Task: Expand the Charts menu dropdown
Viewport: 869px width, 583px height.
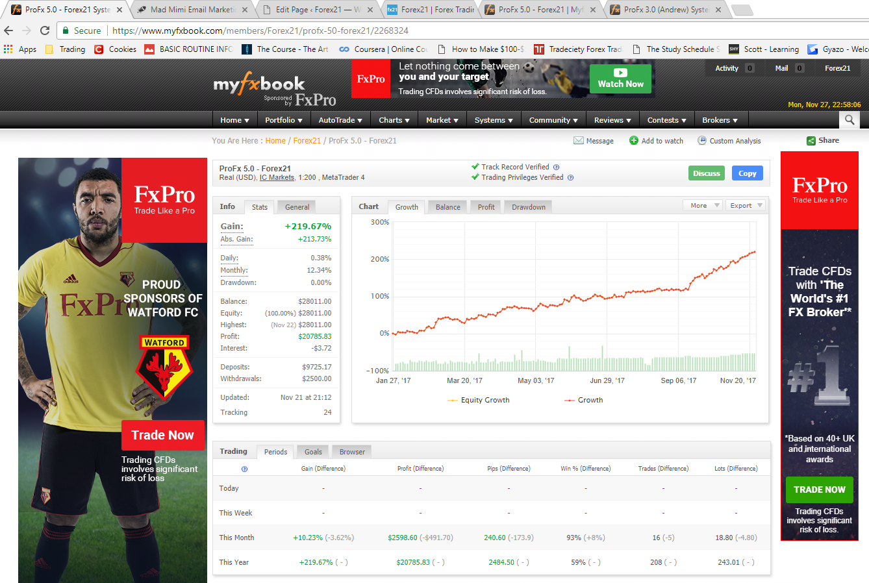Action: coord(394,120)
